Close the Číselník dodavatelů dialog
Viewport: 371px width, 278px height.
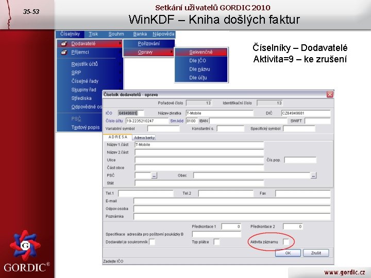point(330,94)
